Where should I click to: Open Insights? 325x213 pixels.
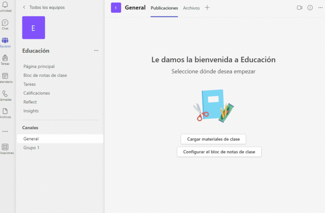[31, 111]
